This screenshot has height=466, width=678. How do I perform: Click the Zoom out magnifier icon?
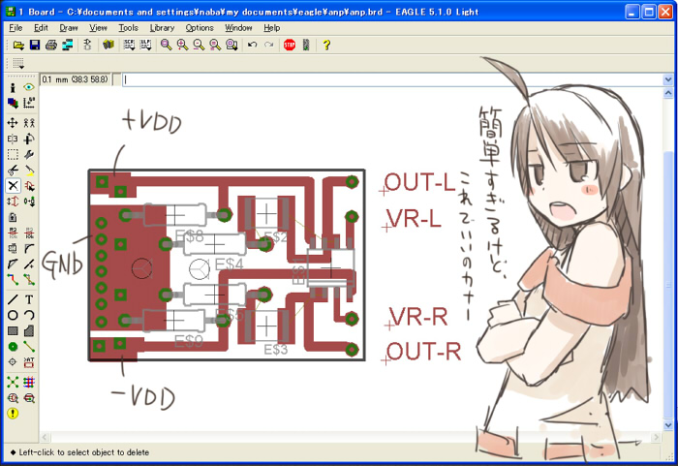tap(199, 45)
